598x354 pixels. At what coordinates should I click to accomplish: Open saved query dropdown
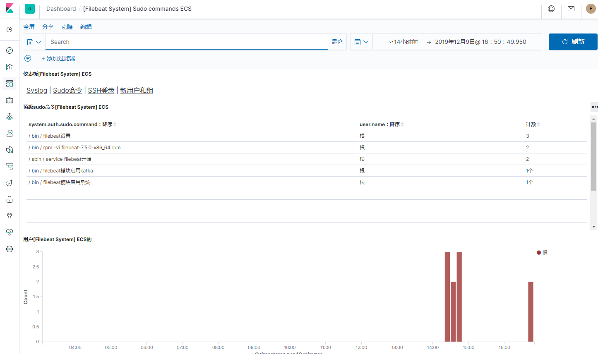point(34,42)
